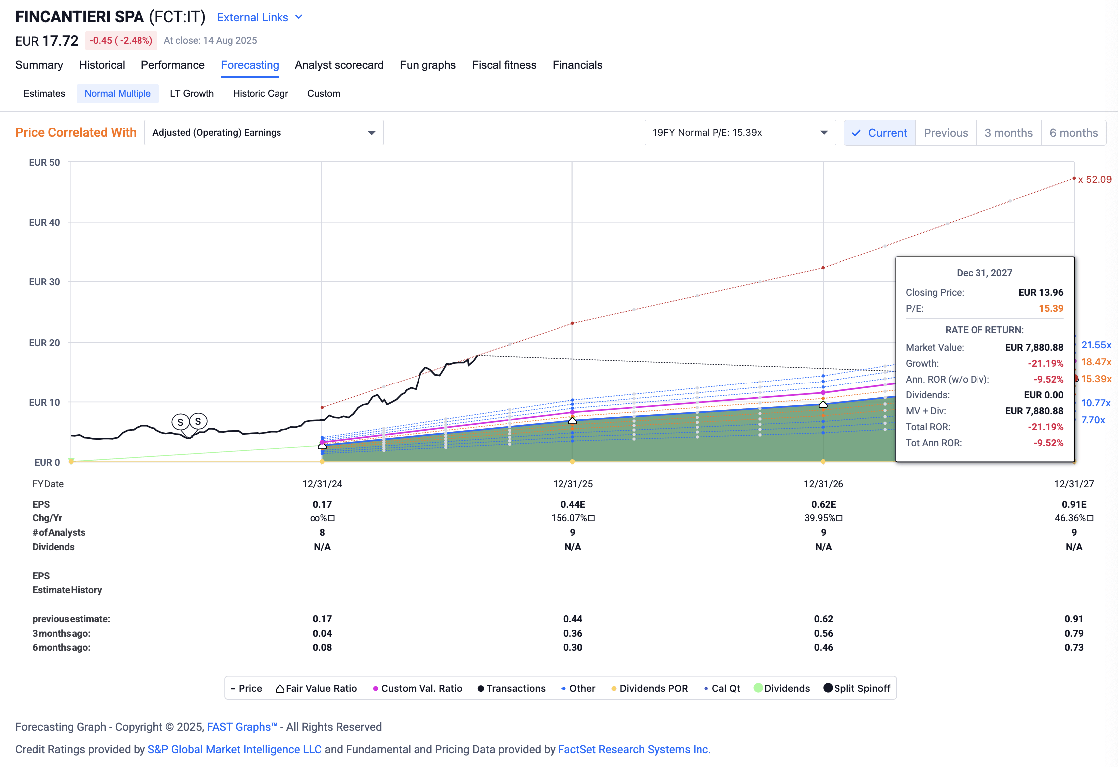Expand the 19FY Normal P/E selector

[739, 133]
